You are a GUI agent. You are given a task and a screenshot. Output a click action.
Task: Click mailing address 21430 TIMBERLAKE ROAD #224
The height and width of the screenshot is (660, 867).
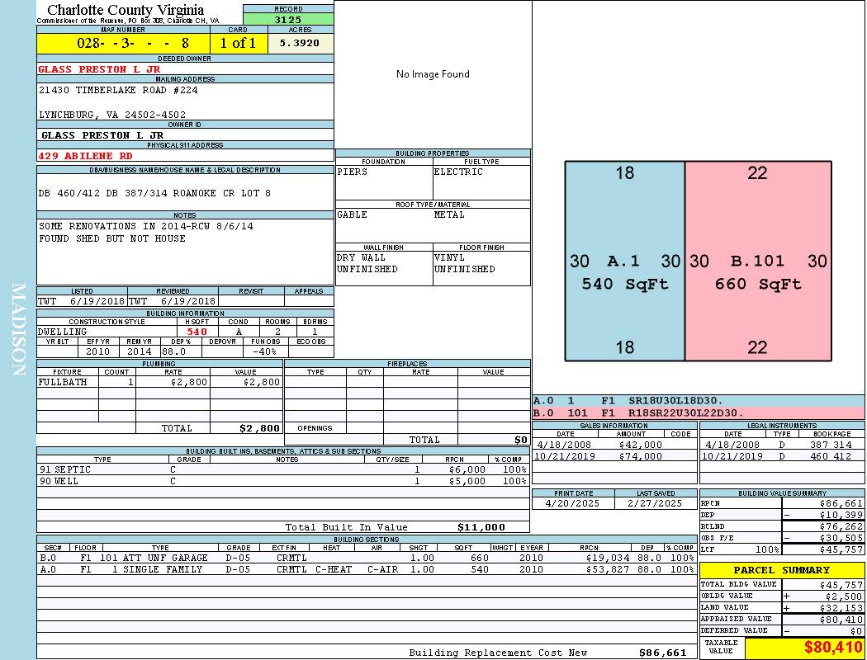(118, 90)
